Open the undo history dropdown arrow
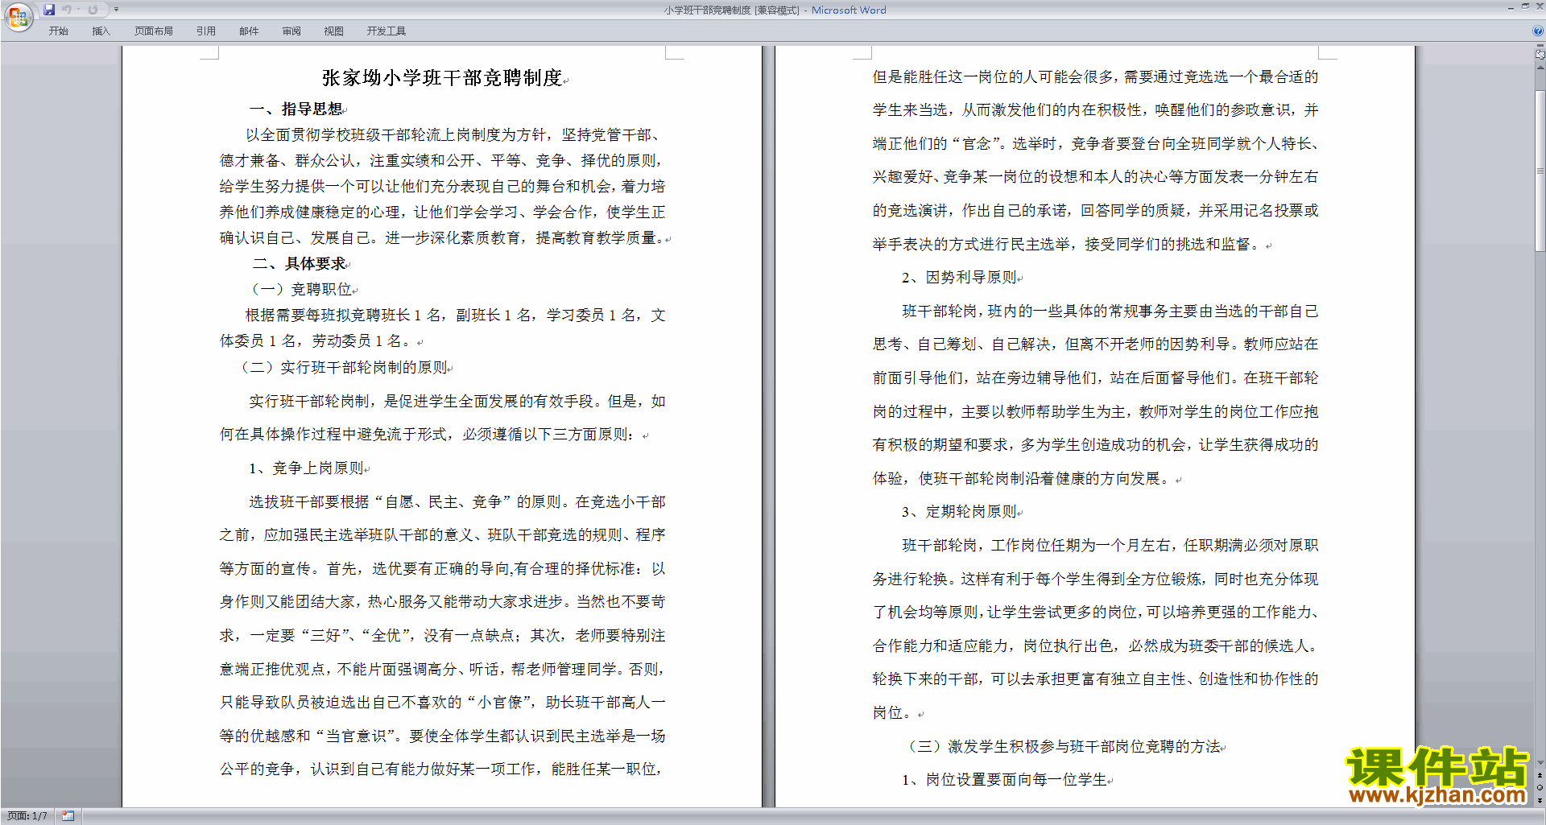The height and width of the screenshot is (825, 1546). coord(78,10)
